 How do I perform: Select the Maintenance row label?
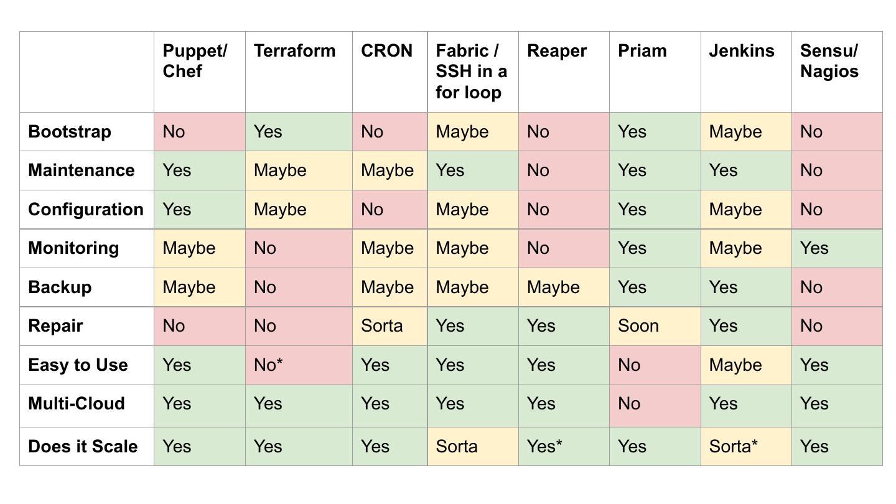click(x=81, y=170)
